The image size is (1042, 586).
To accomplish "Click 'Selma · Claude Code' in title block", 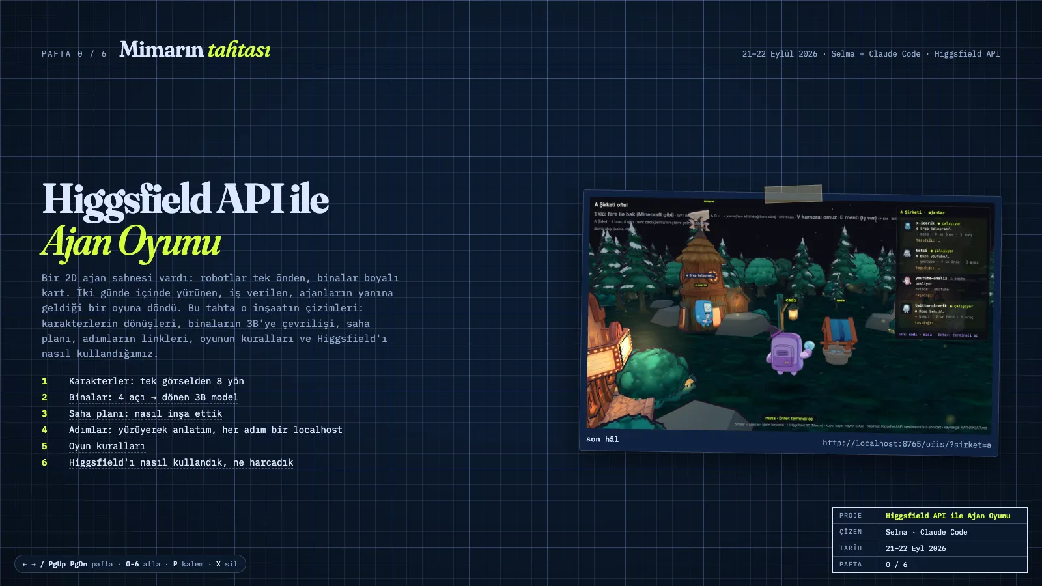I will [927, 532].
